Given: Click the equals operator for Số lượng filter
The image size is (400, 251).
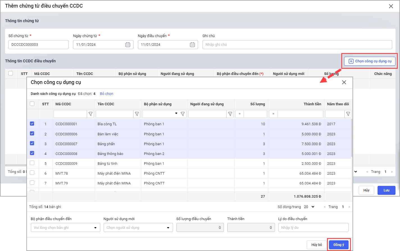Looking at the screenshot, I should point(240,114).
